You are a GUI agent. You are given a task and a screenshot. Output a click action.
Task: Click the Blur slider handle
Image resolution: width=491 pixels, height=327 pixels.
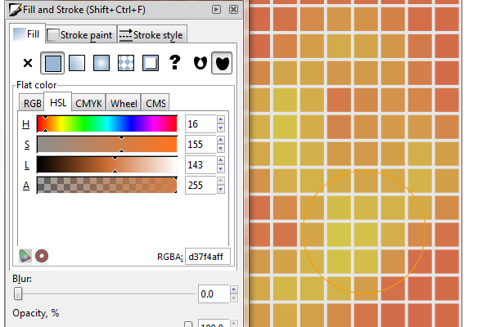18,293
